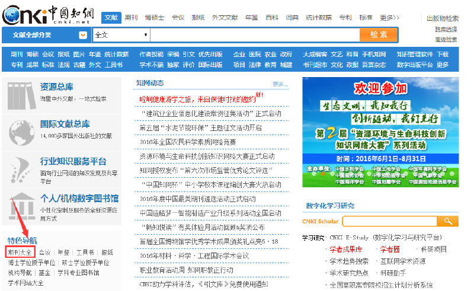Open 学者圈 link
Viewport: 474px width, 291px height.
(390, 250)
